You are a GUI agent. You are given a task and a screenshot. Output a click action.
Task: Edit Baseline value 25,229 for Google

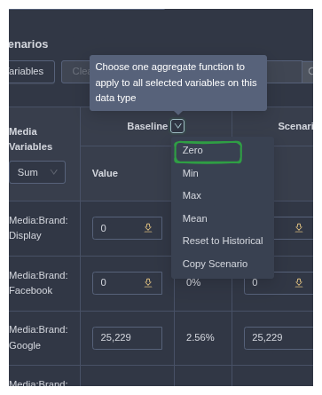pos(127,338)
